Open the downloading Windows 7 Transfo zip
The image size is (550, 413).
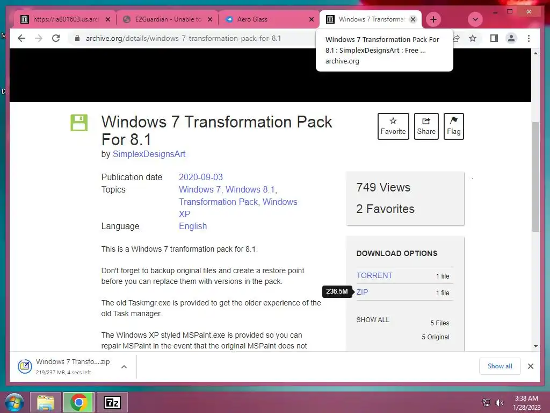pyautogui.click(x=64, y=366)
